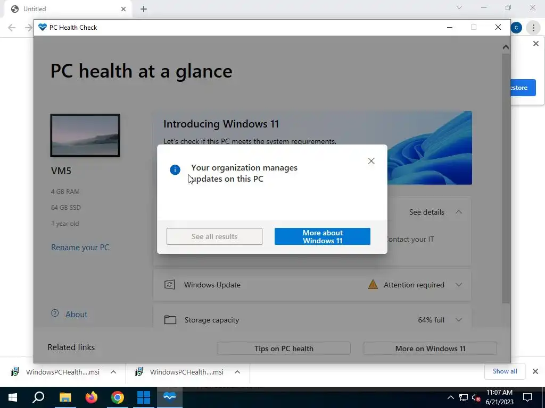Viewport: 545px width, 408px height.
Task: Click the See all results button
Action: 214,236
